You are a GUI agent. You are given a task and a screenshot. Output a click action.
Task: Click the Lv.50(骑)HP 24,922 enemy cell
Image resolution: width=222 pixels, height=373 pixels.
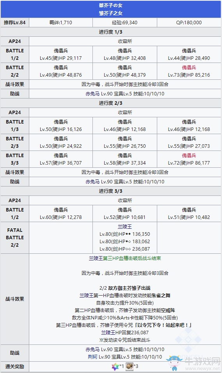[x=61, y=142]
